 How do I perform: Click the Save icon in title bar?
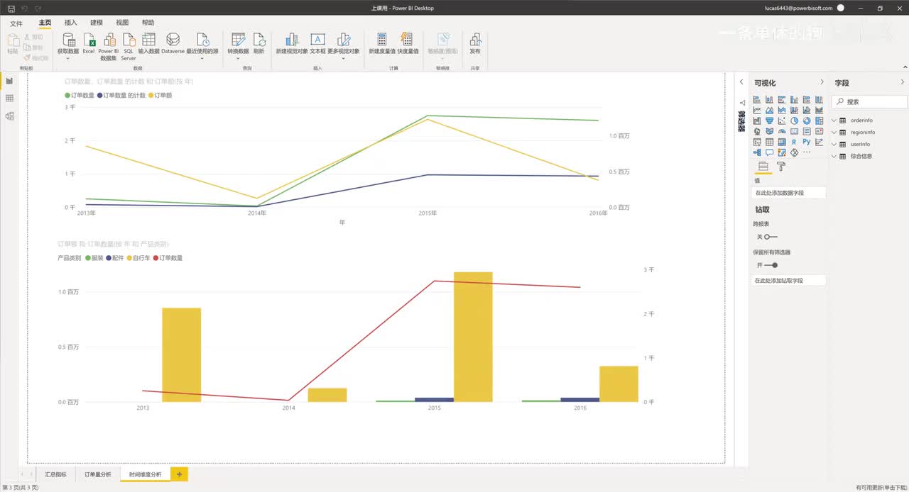tap(11, 8)
